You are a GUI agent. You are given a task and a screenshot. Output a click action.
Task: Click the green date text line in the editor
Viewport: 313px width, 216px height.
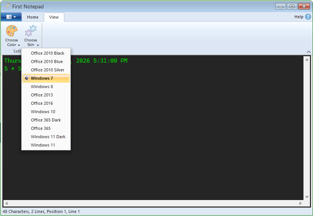coord(66,61)
